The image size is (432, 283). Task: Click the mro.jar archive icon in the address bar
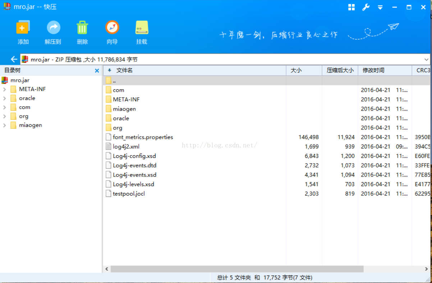25,60
